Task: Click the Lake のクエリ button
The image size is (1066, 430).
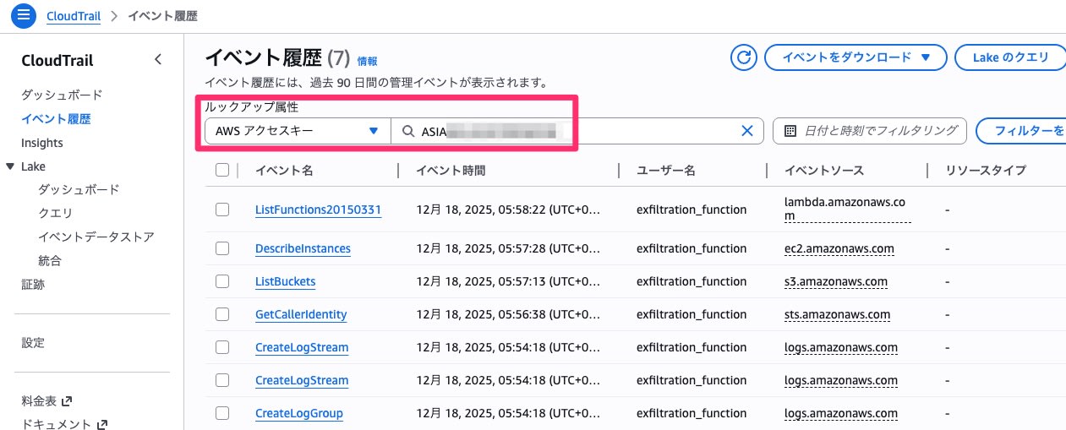Action: [x=1010, y=57]
